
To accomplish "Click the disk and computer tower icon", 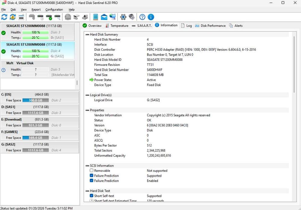I will (x=85, y=17).
